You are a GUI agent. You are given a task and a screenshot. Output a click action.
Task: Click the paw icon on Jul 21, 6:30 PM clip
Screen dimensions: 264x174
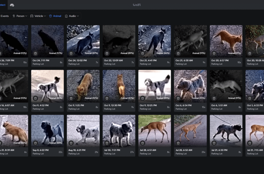[x=214, y=143]
